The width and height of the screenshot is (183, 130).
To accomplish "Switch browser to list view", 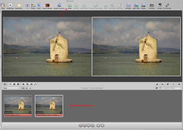I will pyautogui.click(x=30, y=88).
